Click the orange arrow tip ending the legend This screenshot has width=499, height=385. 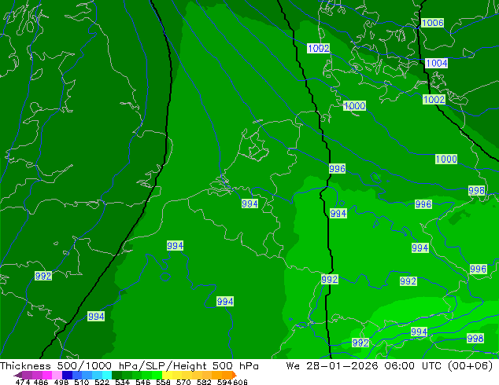[x=235, y=375]
